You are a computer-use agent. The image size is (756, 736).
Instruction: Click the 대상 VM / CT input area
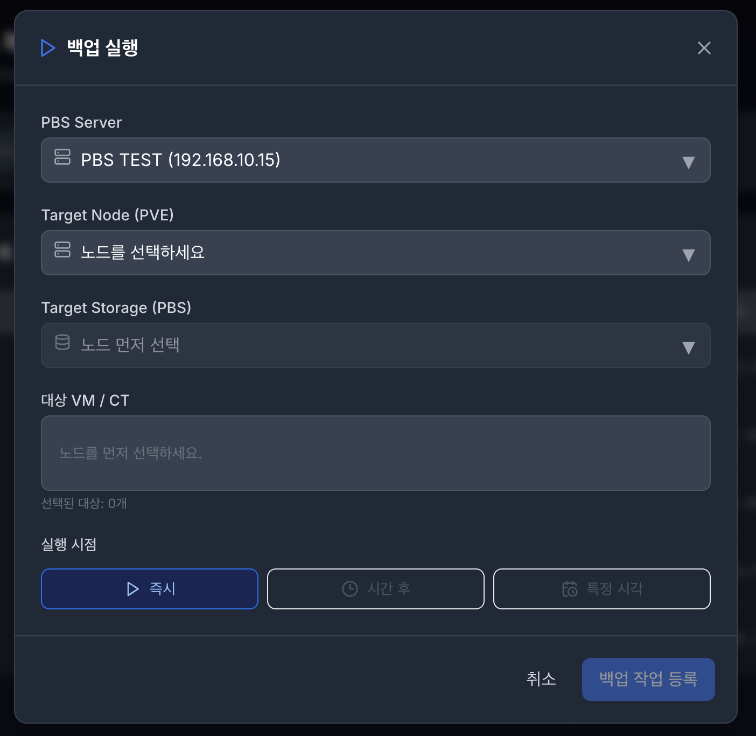(x=375, y=453)
